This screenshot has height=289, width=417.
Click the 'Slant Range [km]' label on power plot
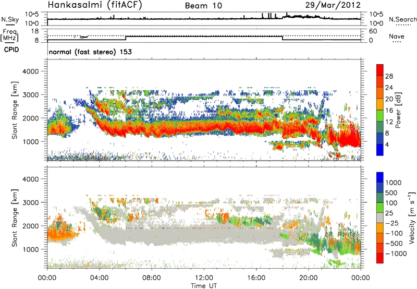coord(15,110)
